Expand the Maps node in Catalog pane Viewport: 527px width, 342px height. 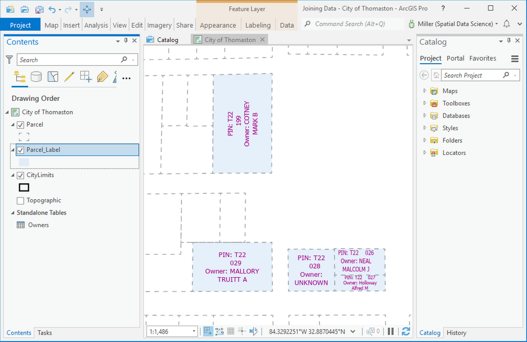pos(425,91)
